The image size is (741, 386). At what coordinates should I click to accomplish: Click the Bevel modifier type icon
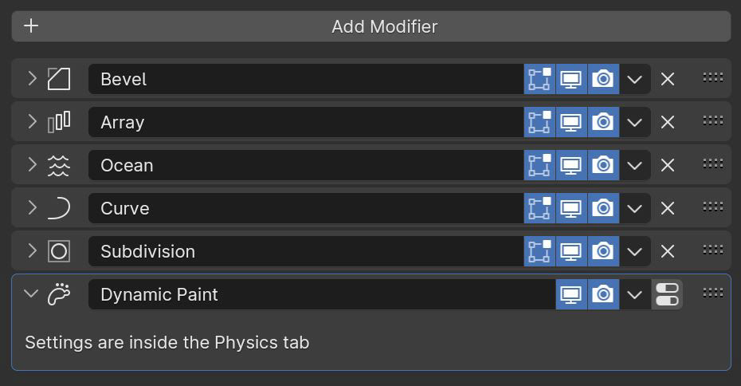(x=59, y=79)
